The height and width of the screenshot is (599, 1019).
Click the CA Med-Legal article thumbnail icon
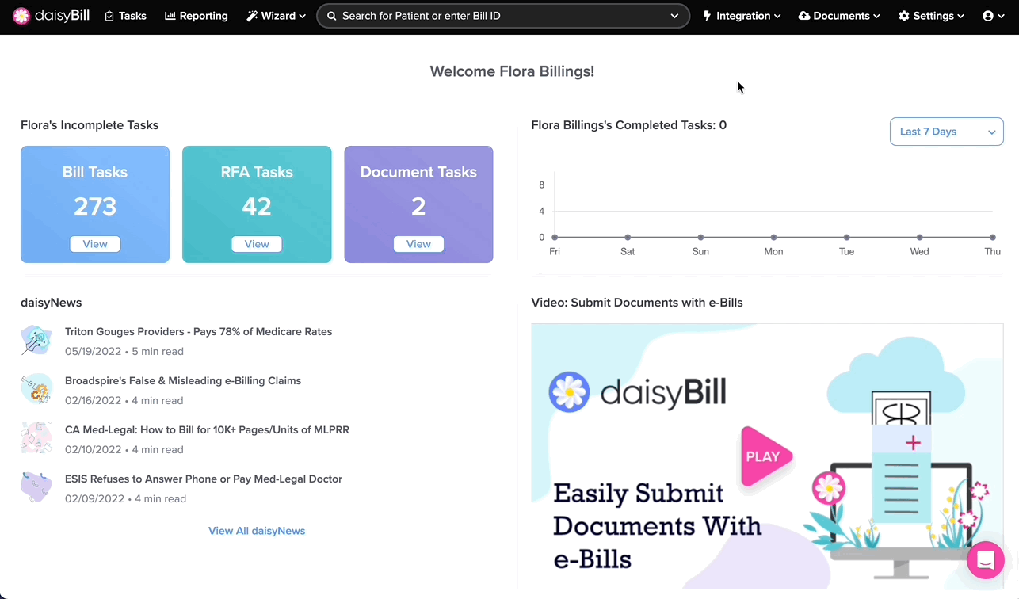tap(36, 439)
